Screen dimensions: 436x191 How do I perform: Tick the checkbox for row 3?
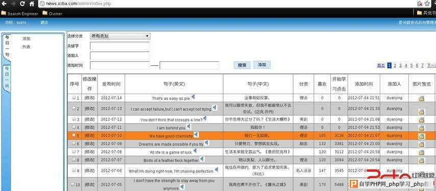tap(74, 119)
